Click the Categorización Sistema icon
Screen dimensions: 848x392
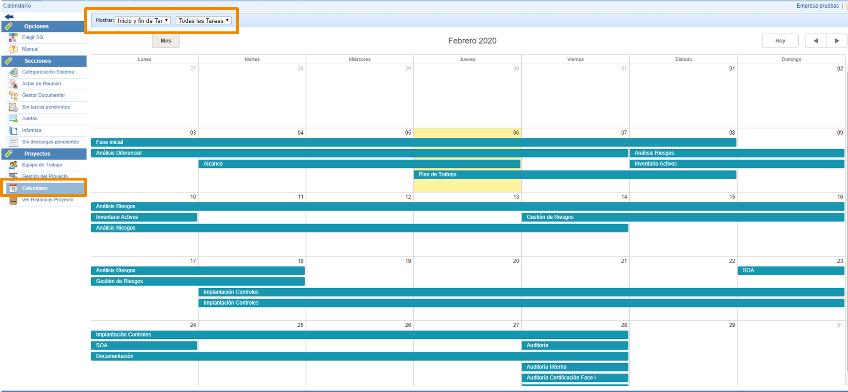[14, 72]
